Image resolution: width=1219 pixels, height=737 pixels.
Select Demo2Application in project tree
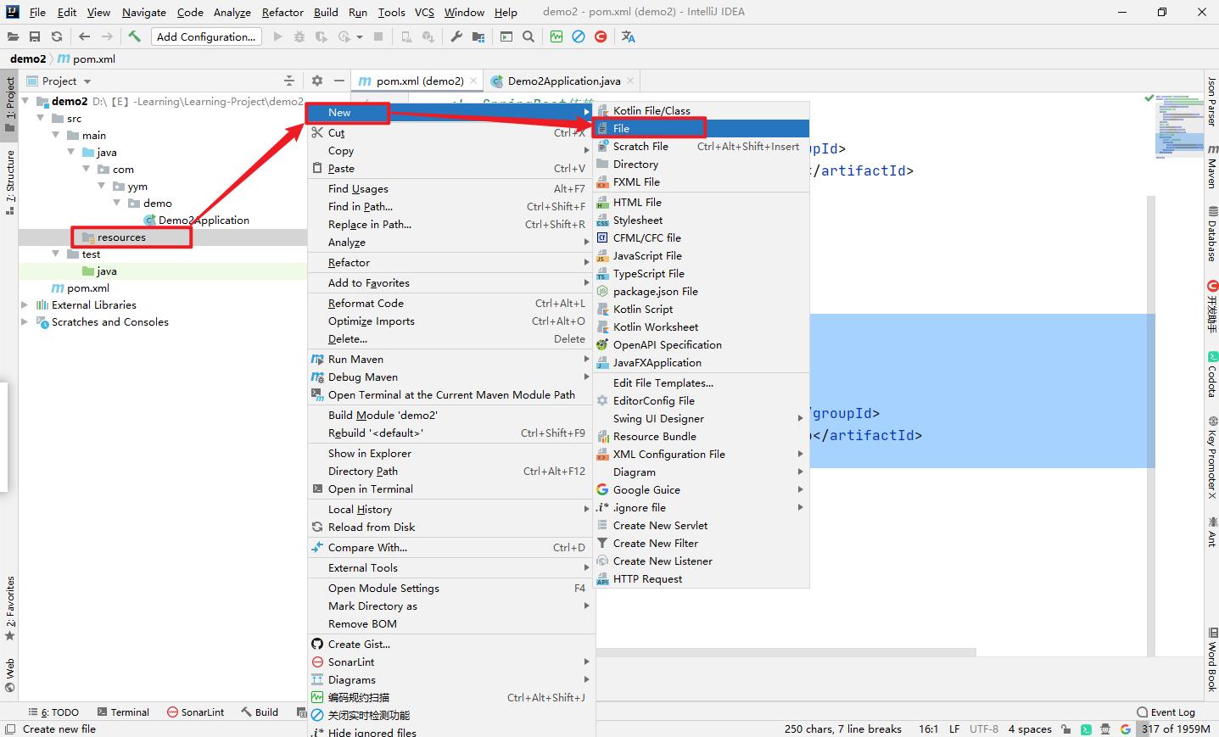[204, 220]
